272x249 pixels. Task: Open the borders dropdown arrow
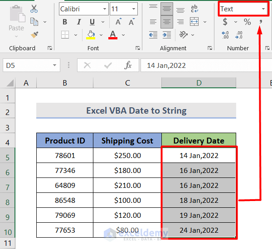click(x=76, y=35)
